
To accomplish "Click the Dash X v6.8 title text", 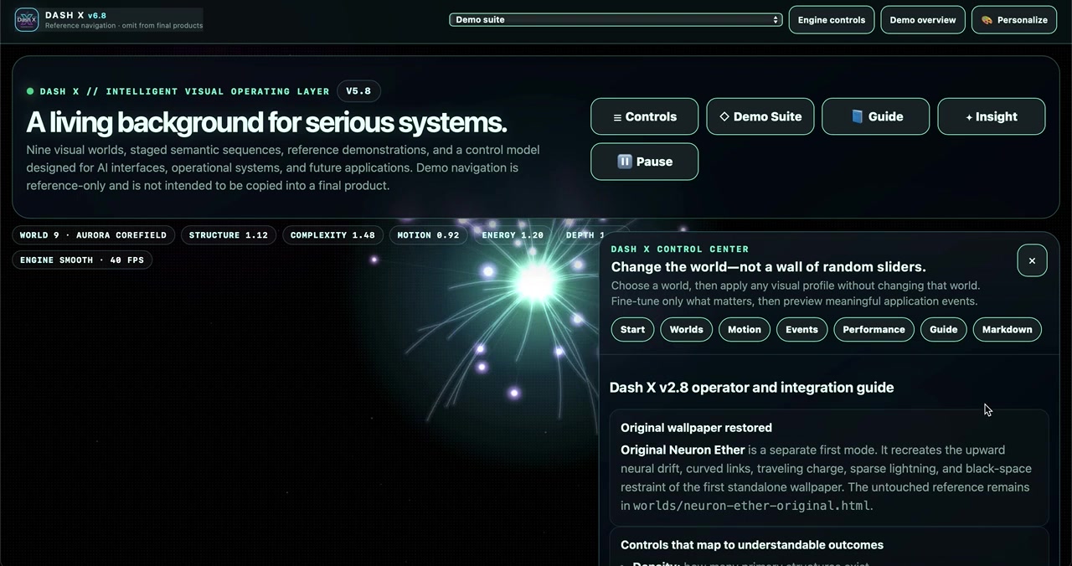I will click(75, 15).
